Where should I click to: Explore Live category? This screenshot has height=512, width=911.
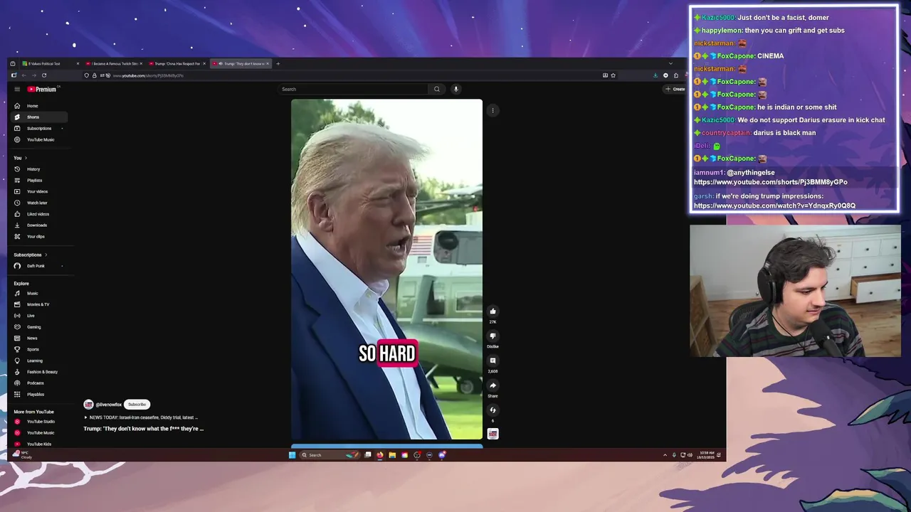(39, 316)
